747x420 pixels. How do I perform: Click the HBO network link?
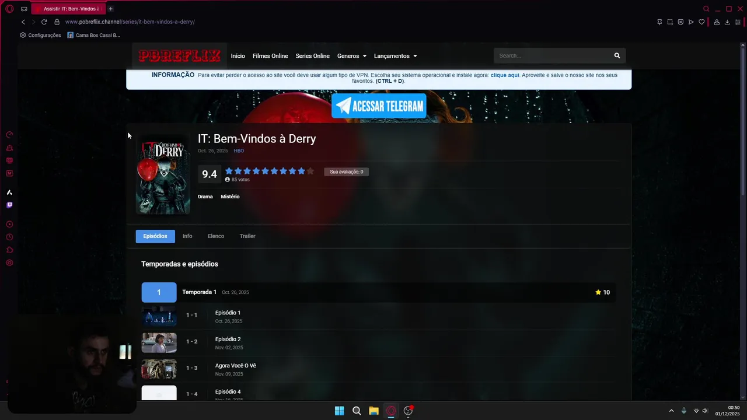pyautogui.click(x=239, y=151)
